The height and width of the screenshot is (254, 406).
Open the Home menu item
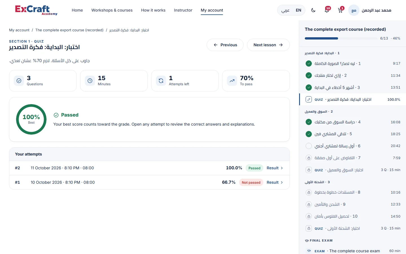click(77, 10)
